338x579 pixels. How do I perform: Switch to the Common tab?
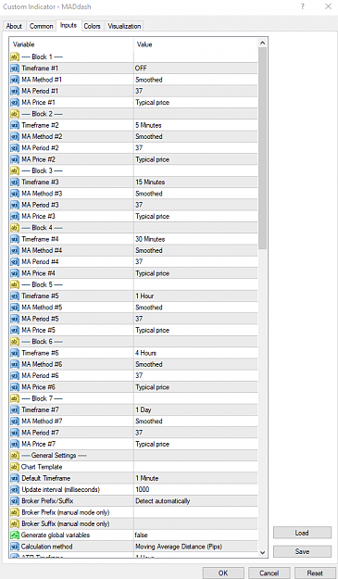(41, 26)
